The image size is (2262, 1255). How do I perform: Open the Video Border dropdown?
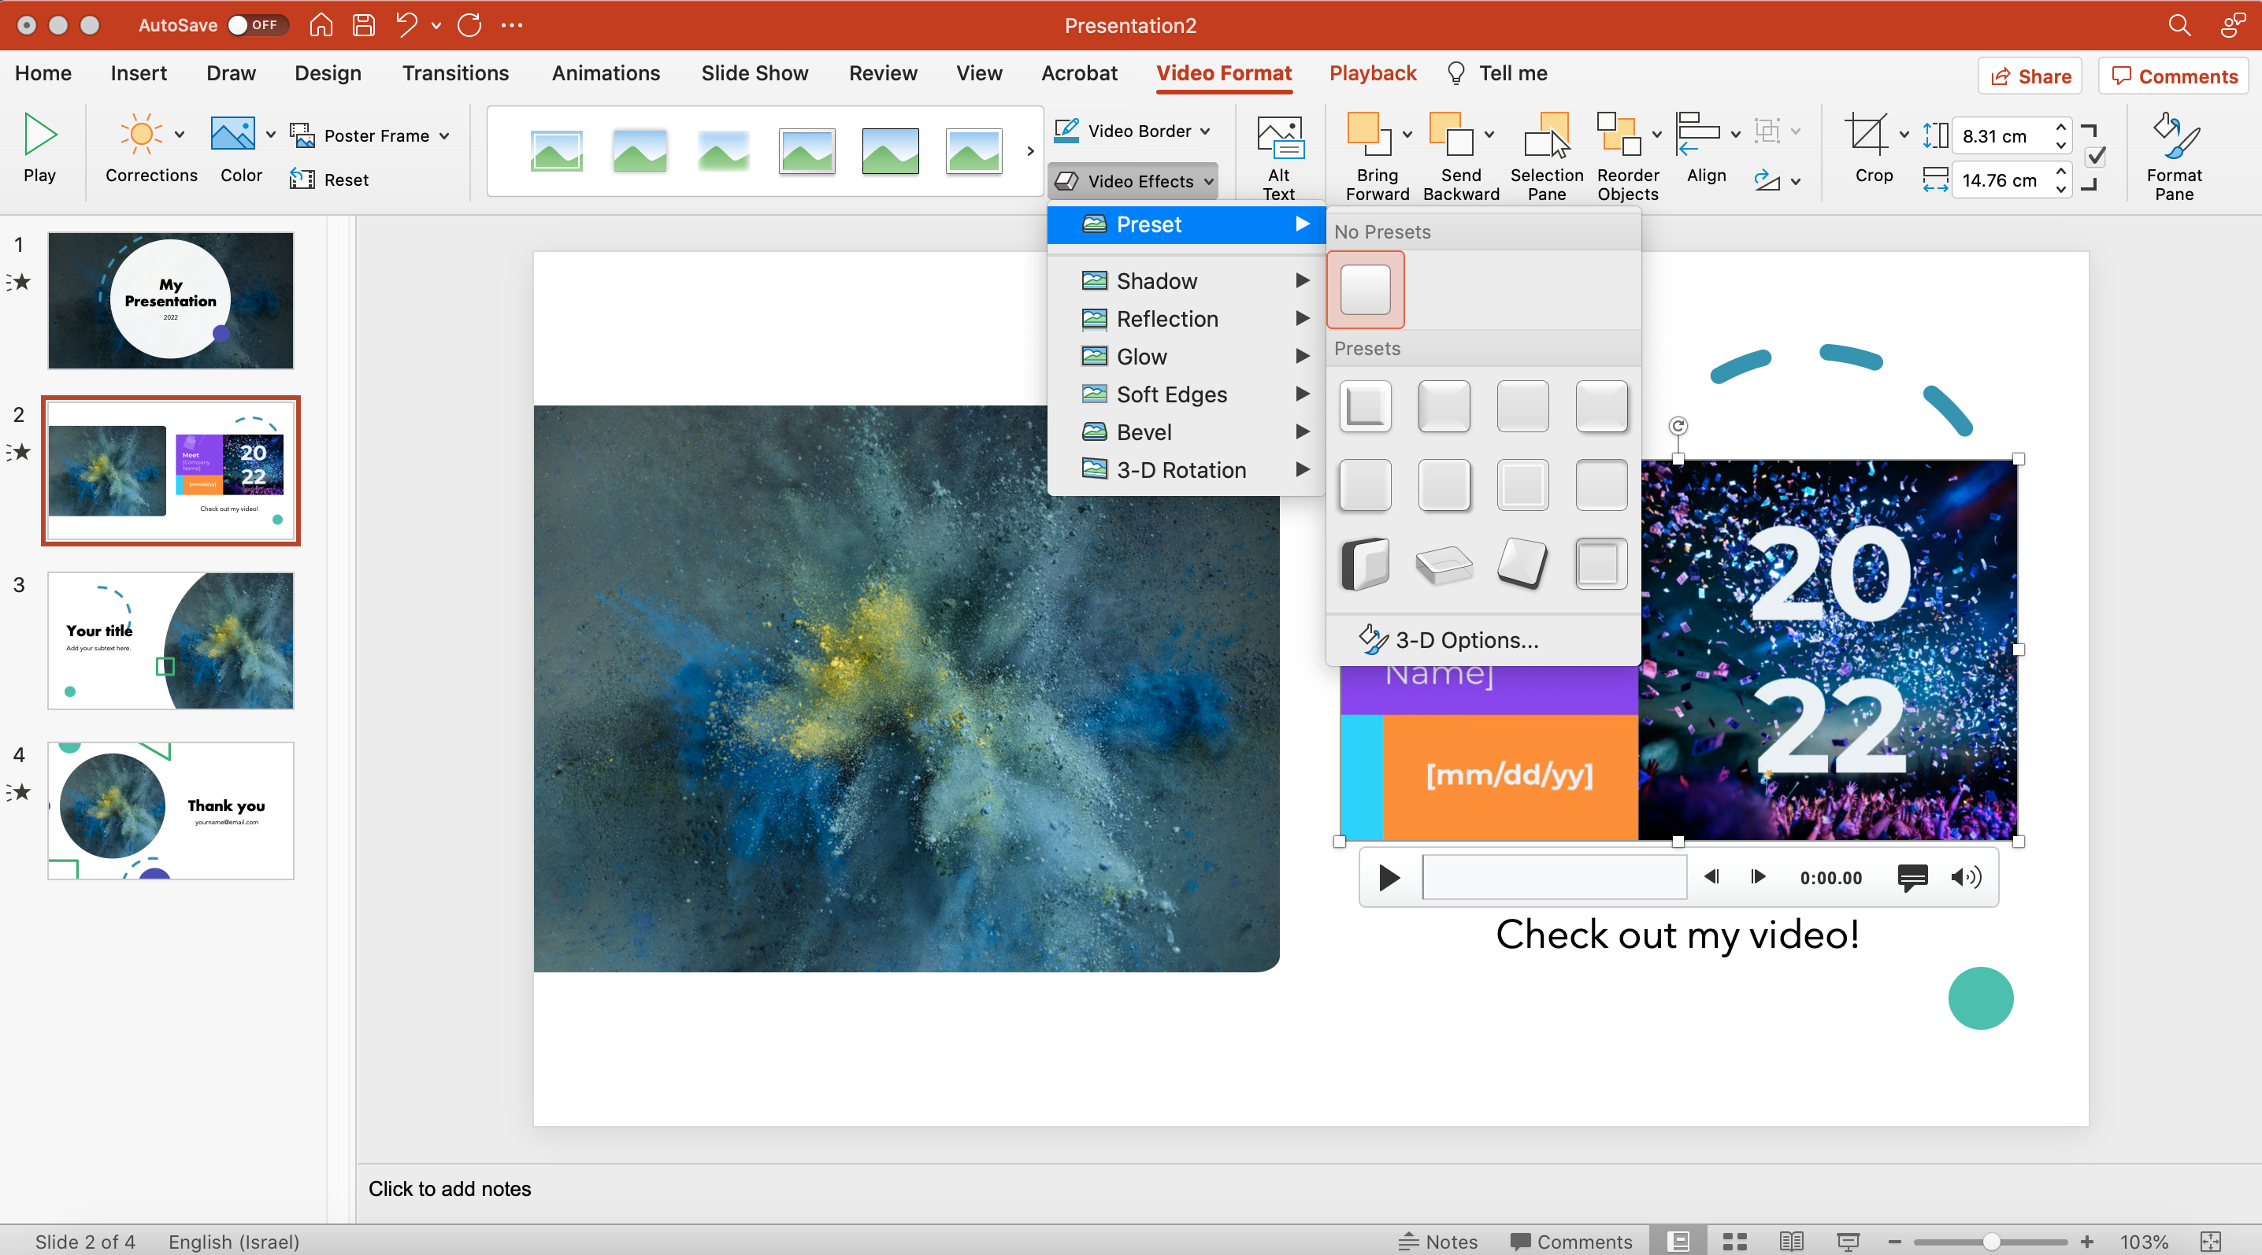click(x=1205, y=131)
